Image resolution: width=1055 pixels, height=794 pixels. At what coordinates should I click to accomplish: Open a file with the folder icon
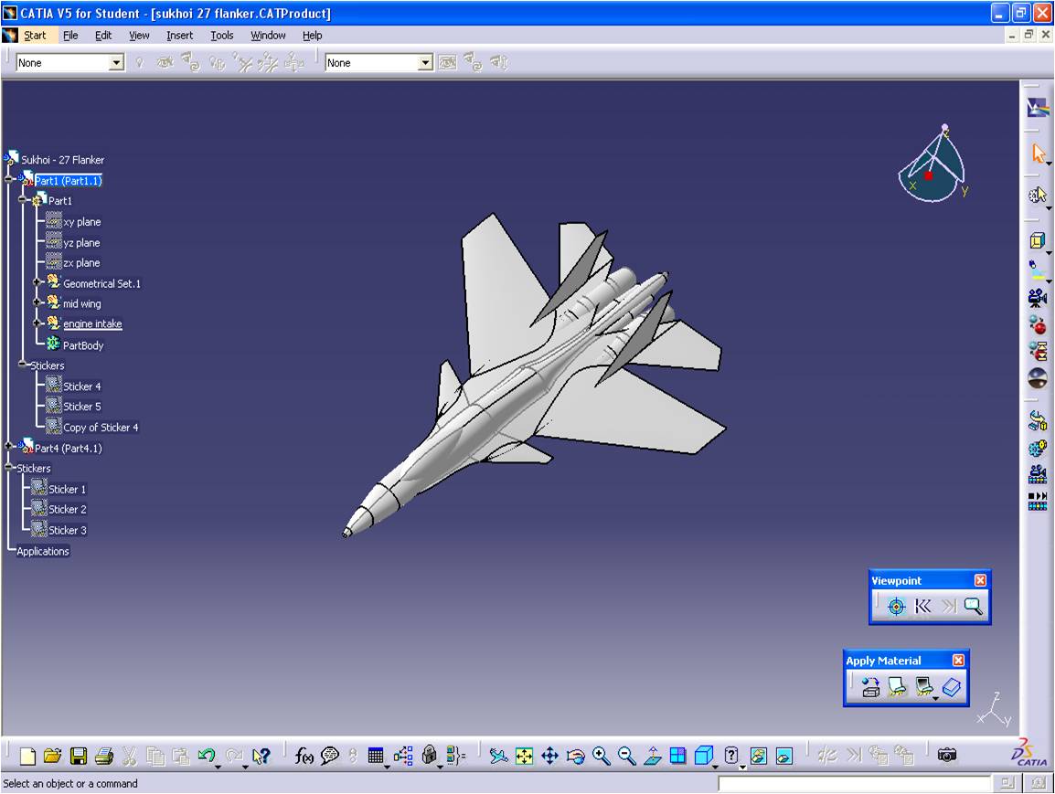pos(52,756)
